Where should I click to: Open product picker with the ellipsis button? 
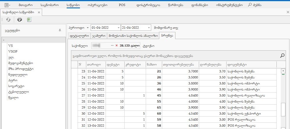[112, 45]
